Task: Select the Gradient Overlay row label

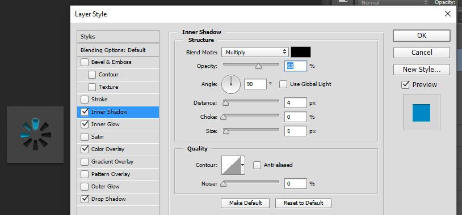Action: [x=112, y=162]
